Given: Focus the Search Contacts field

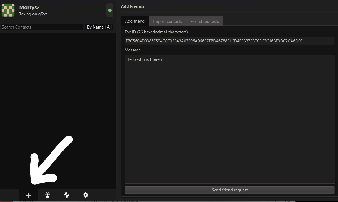Looking at the screenshot, I should (x=42, y=27).
